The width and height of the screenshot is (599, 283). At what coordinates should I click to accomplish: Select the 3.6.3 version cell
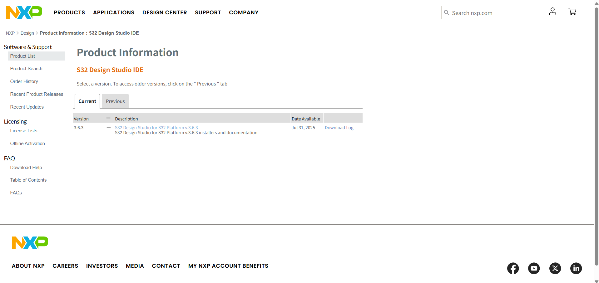pyautogui.click(x=79, y=128)
